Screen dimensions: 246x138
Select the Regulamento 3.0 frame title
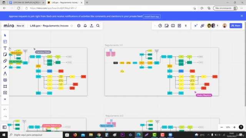pyautogui.click(x=114, y=45)
